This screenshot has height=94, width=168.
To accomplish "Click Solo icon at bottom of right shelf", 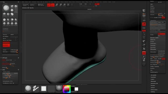I will pyautogui.click(x=144, y=64).
